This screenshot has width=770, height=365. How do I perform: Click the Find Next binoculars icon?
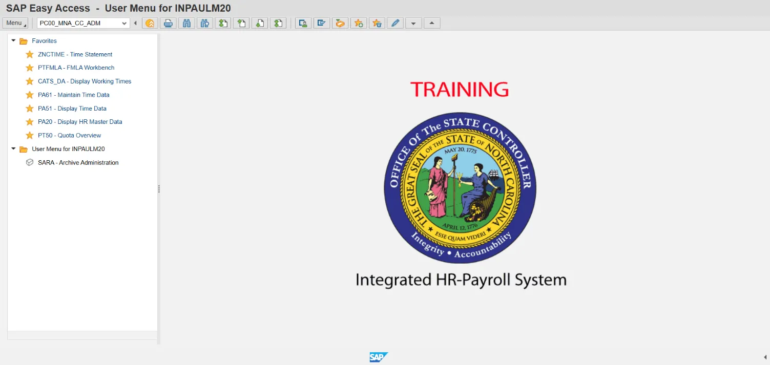click(x=205, y=24)
